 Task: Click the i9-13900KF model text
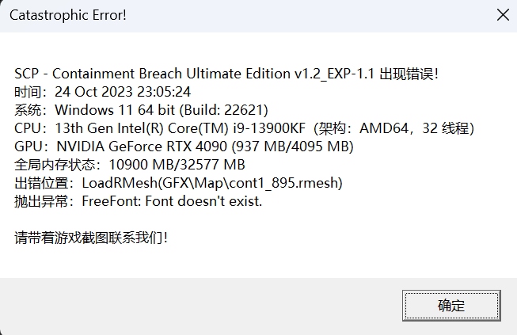(269, 128)
